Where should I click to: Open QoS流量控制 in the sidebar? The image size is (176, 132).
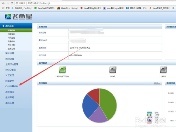point(12,86)
